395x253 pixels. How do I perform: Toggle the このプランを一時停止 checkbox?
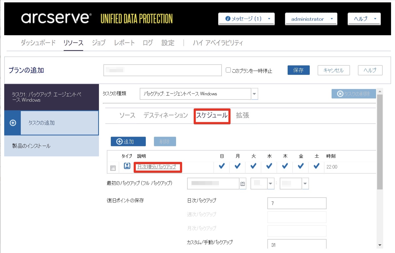point(228,70)
